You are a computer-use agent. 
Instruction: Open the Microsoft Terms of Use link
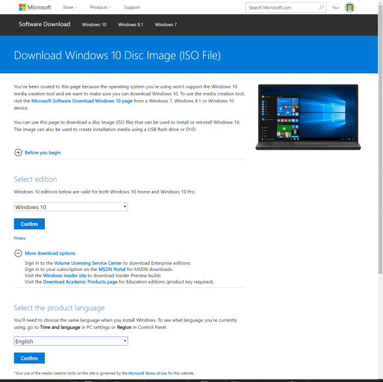148,373
